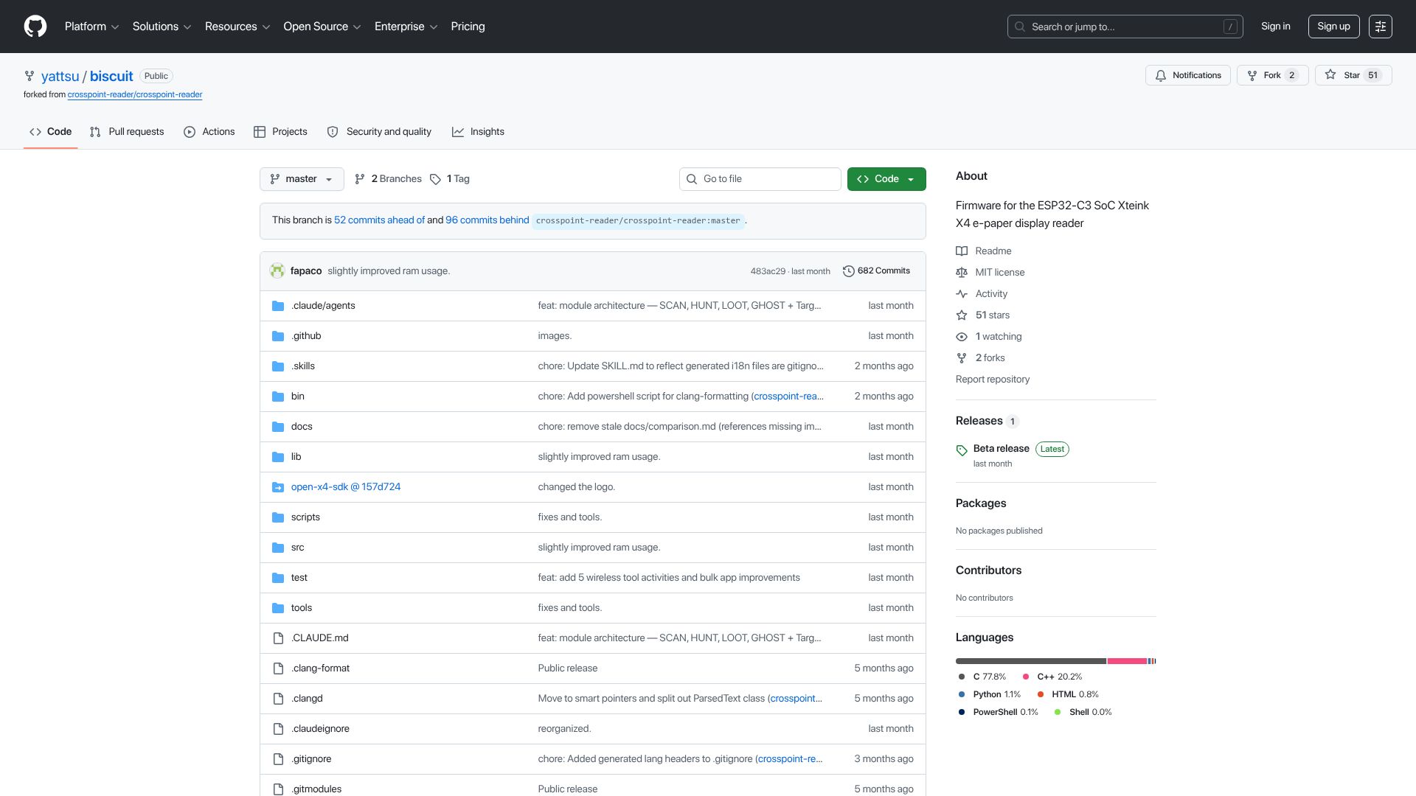The height and width of the screenshot is (796, 1416).
Task: Click the green tag icon beside Beta release
Action: (x=962, y=450)
